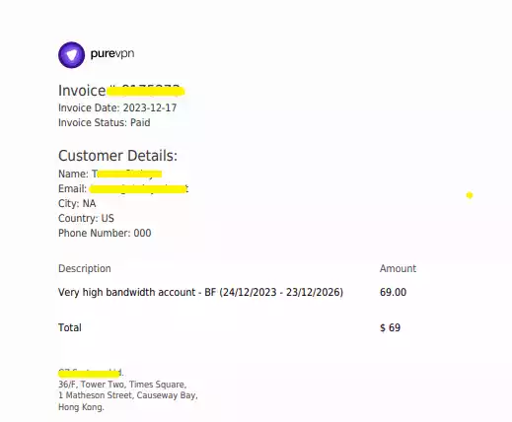This screenshot has width=512, height=422.
Task: Click the Phone Number 000 line
Action: click(x=105, y=233)
